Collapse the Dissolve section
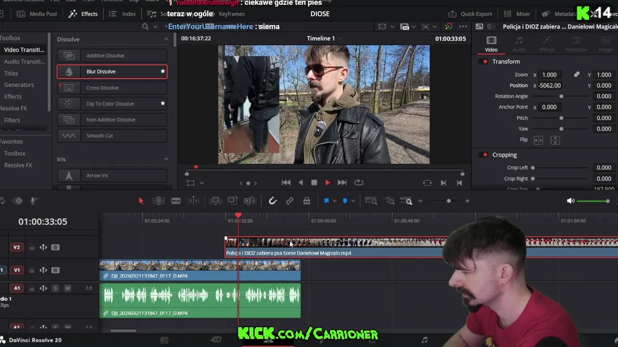Viewport: 618px width, 347px height. pyautogui.click(x=166, y=39)
